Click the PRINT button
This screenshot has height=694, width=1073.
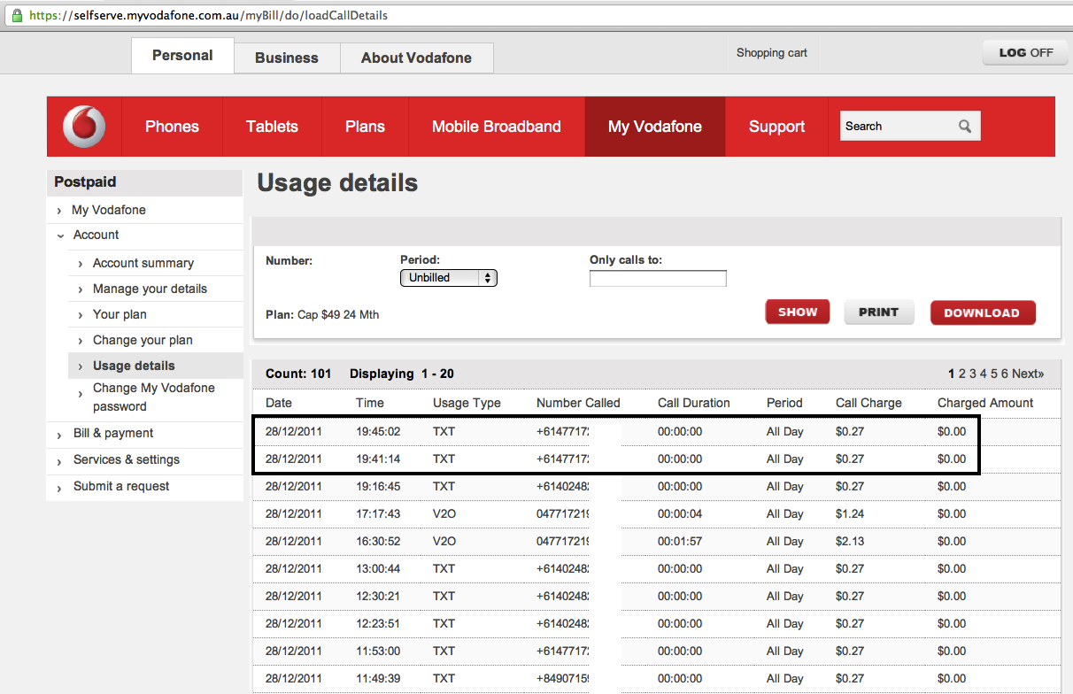click(x=878, y=312)
